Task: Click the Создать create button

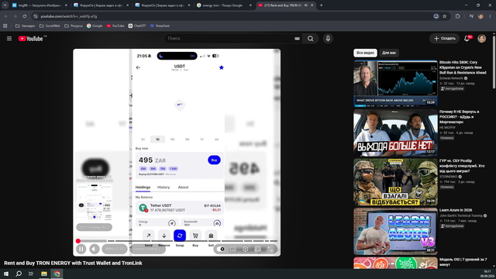Action: tap(444, 39)
